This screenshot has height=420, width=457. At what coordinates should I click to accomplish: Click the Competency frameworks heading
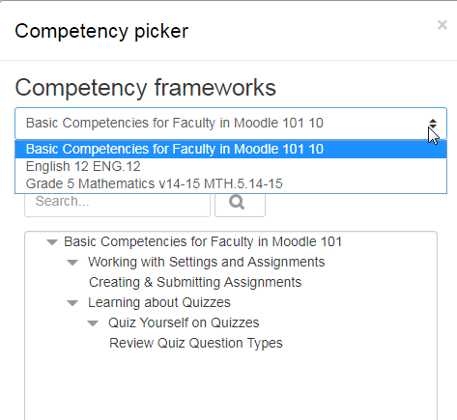145,88
